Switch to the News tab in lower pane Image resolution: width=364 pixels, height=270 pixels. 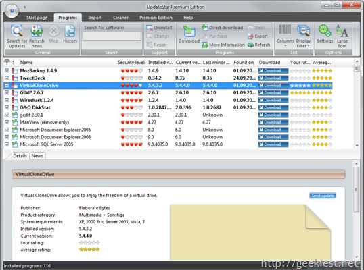37,156
